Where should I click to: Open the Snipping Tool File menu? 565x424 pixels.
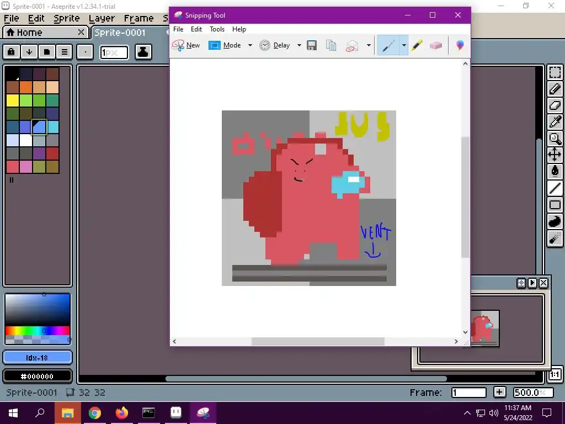(178, 29)
